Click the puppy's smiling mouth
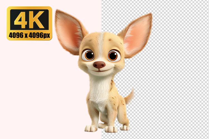Screen dimensions: 209x139 point(99,71)
